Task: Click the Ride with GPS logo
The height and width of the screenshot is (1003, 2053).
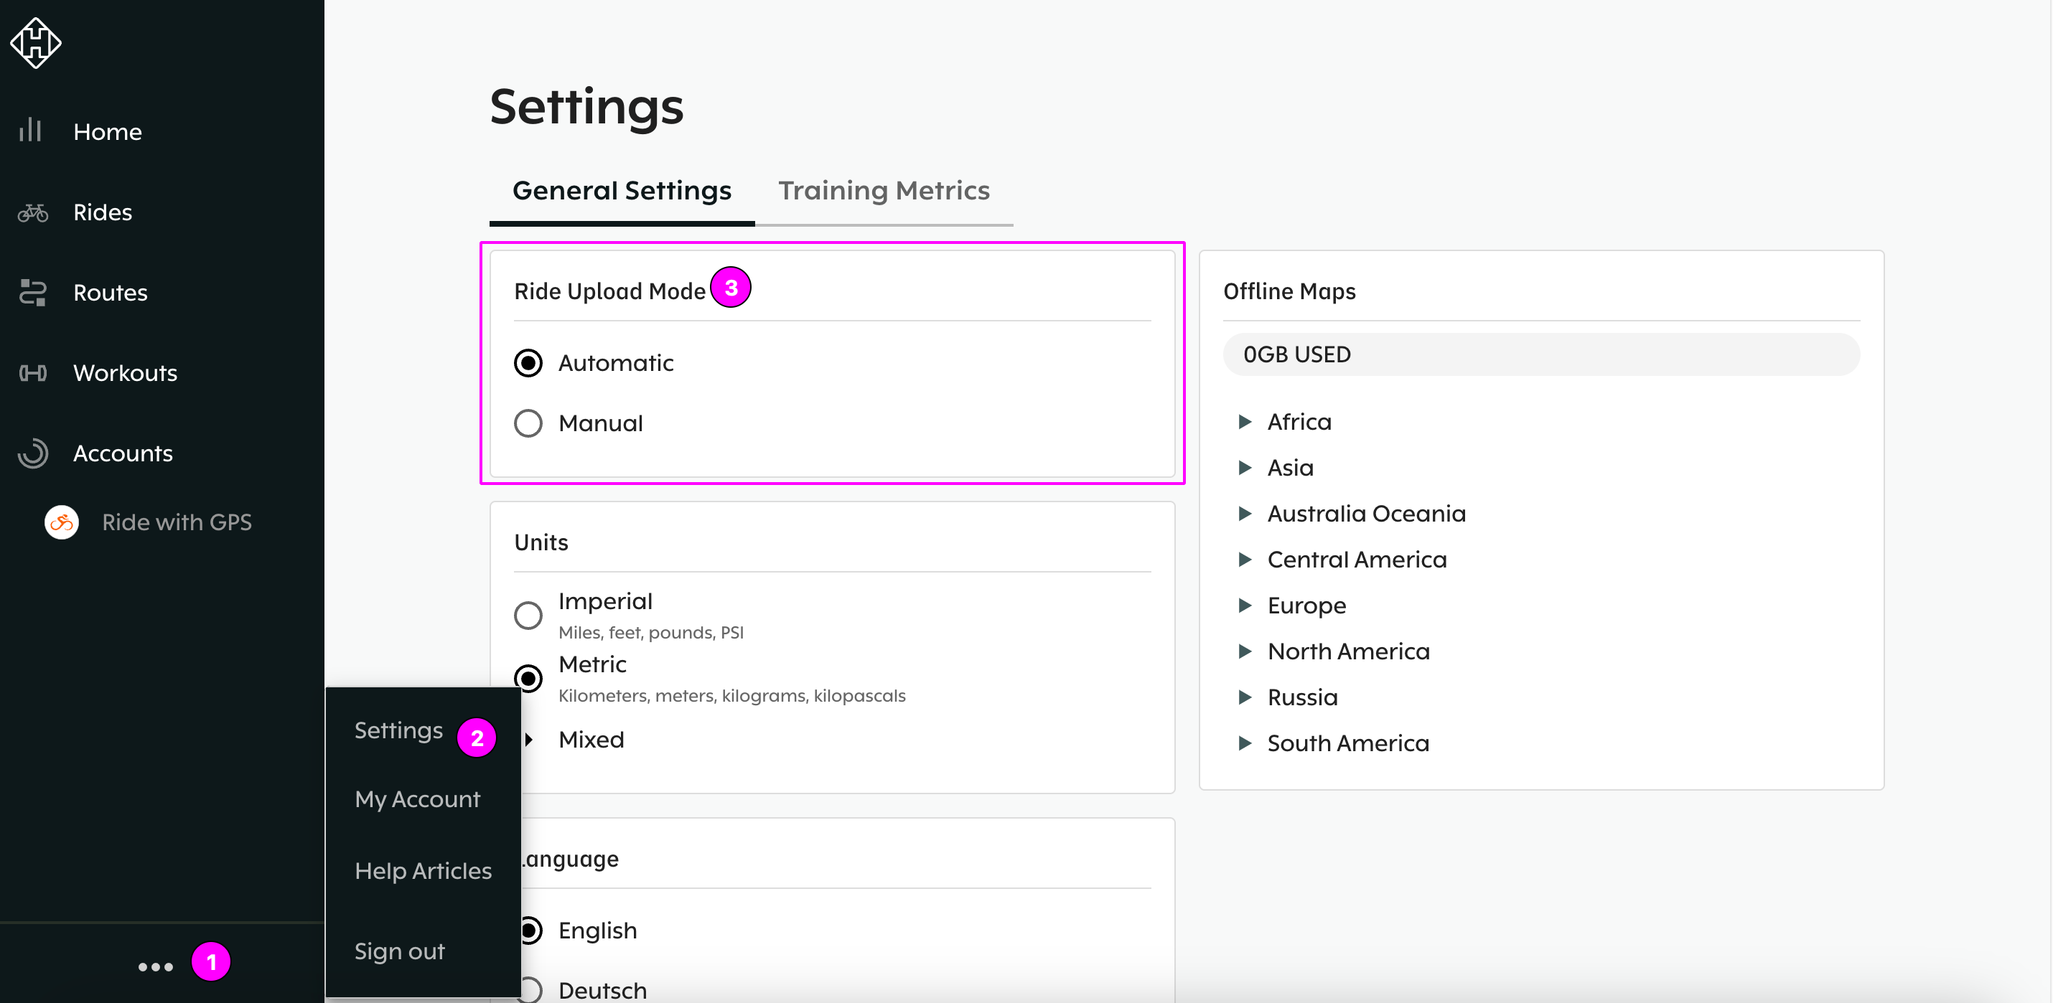Action: click(x=61, y=522)
